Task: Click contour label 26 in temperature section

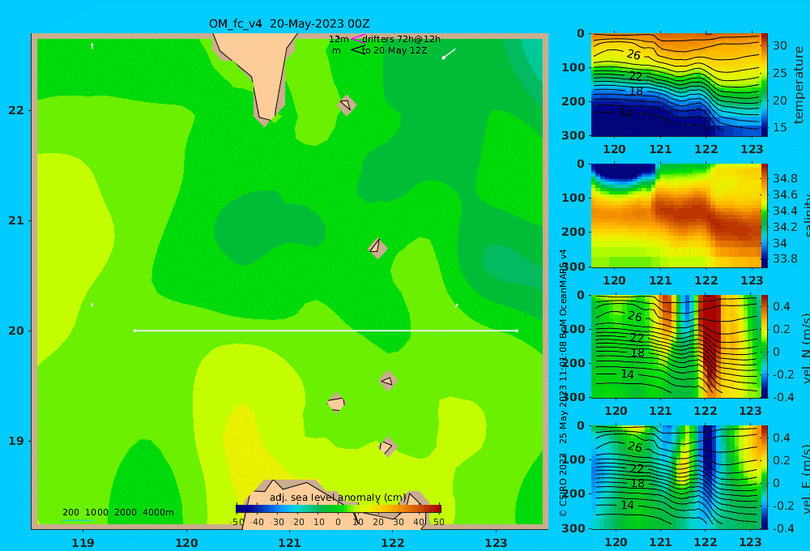Action: click(633, 55)
